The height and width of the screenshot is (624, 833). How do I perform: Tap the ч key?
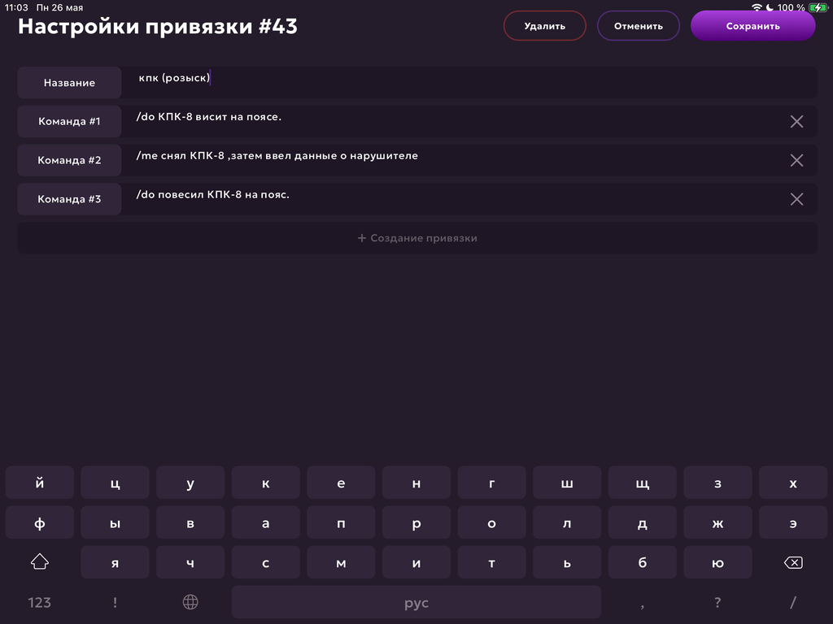[x=190, y=562]
